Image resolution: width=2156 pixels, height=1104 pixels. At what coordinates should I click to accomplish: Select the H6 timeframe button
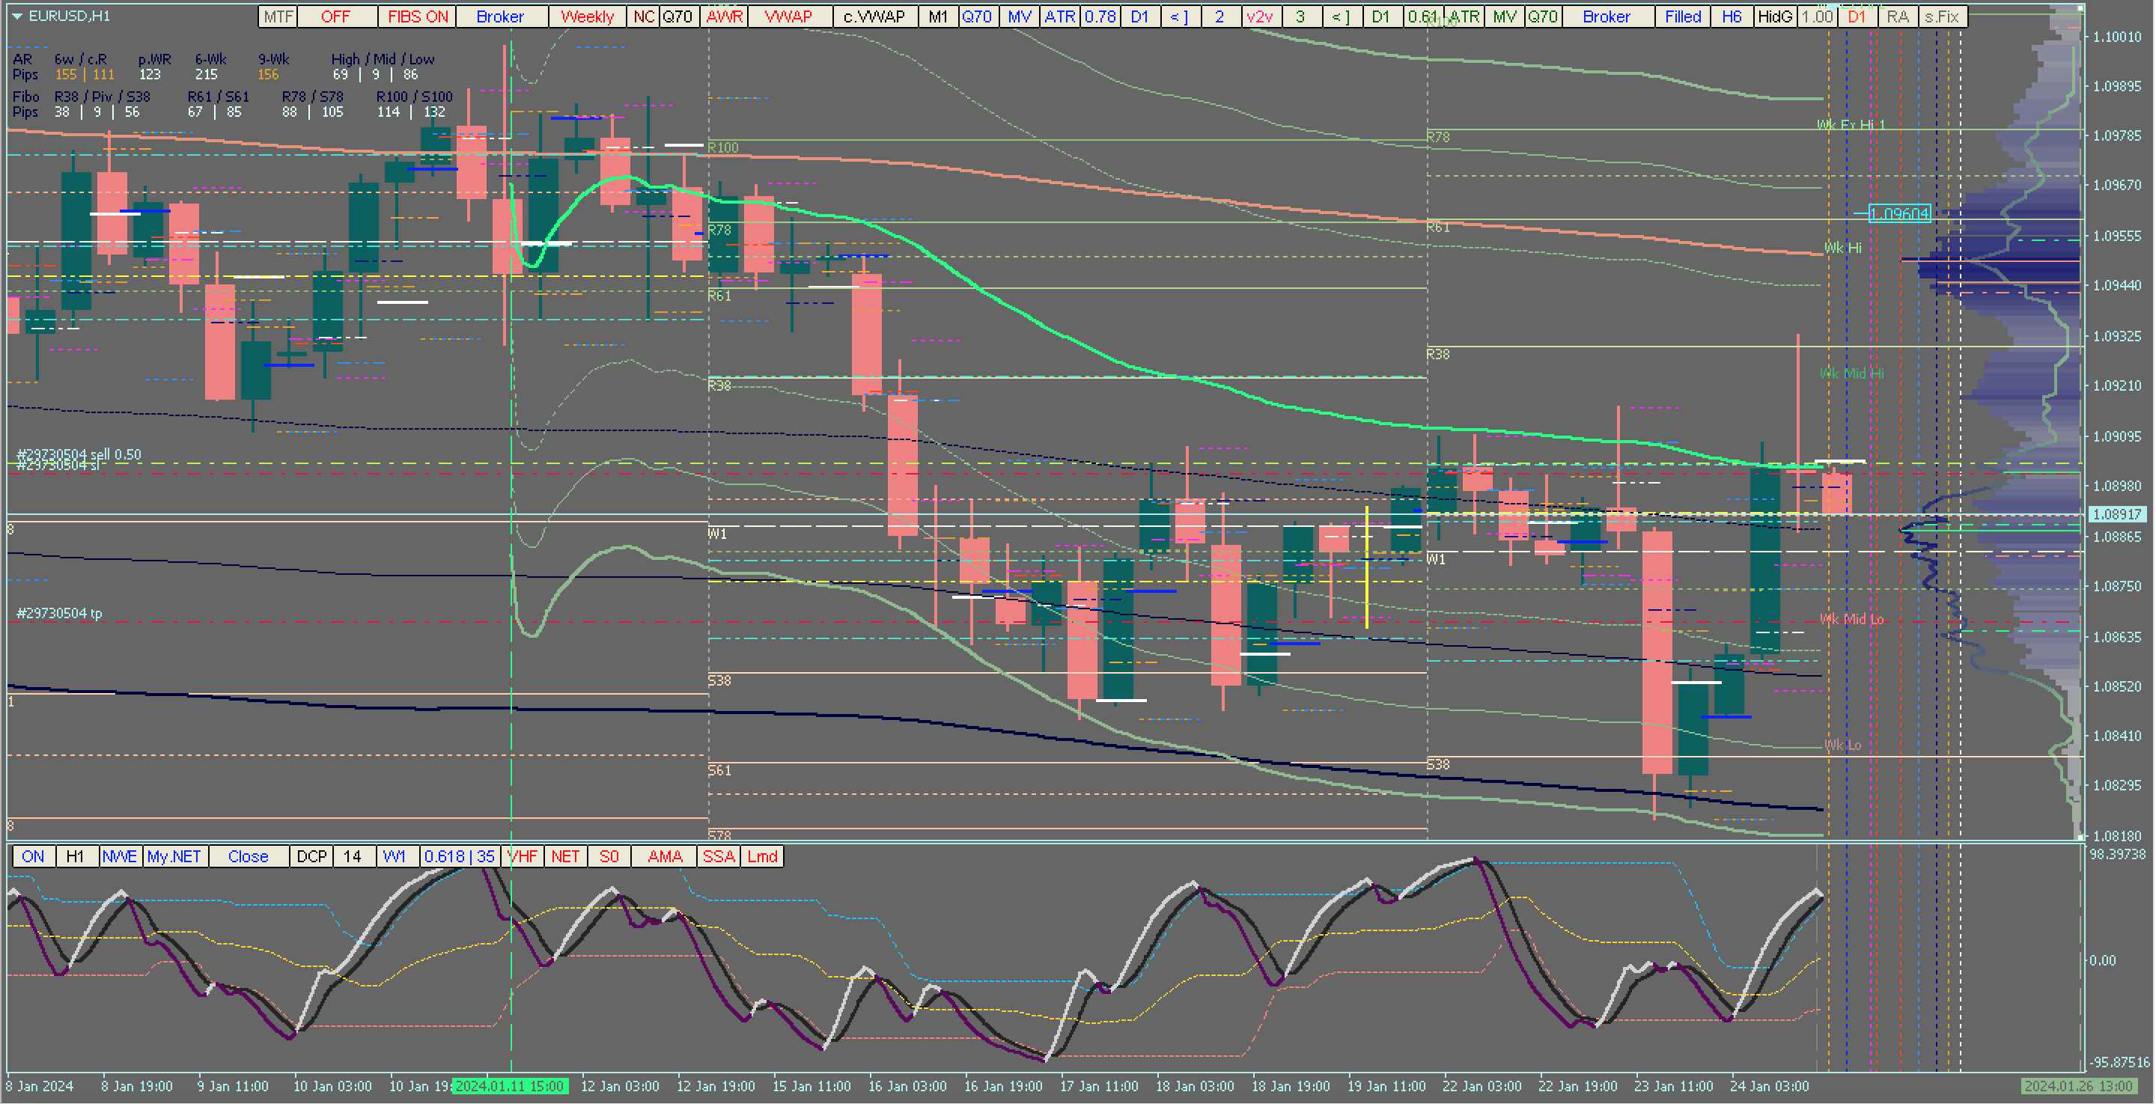(1732, 16)
